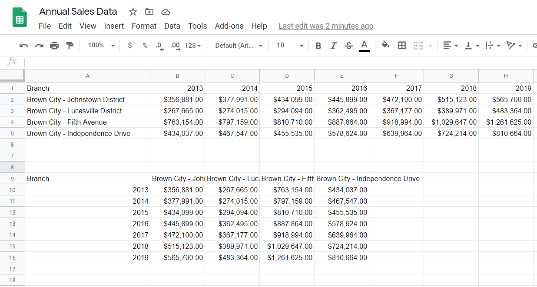The image size is (537, 287).
Task: Select cell $1,029,647.00 in row 15
Action: [x=287, y=246]
